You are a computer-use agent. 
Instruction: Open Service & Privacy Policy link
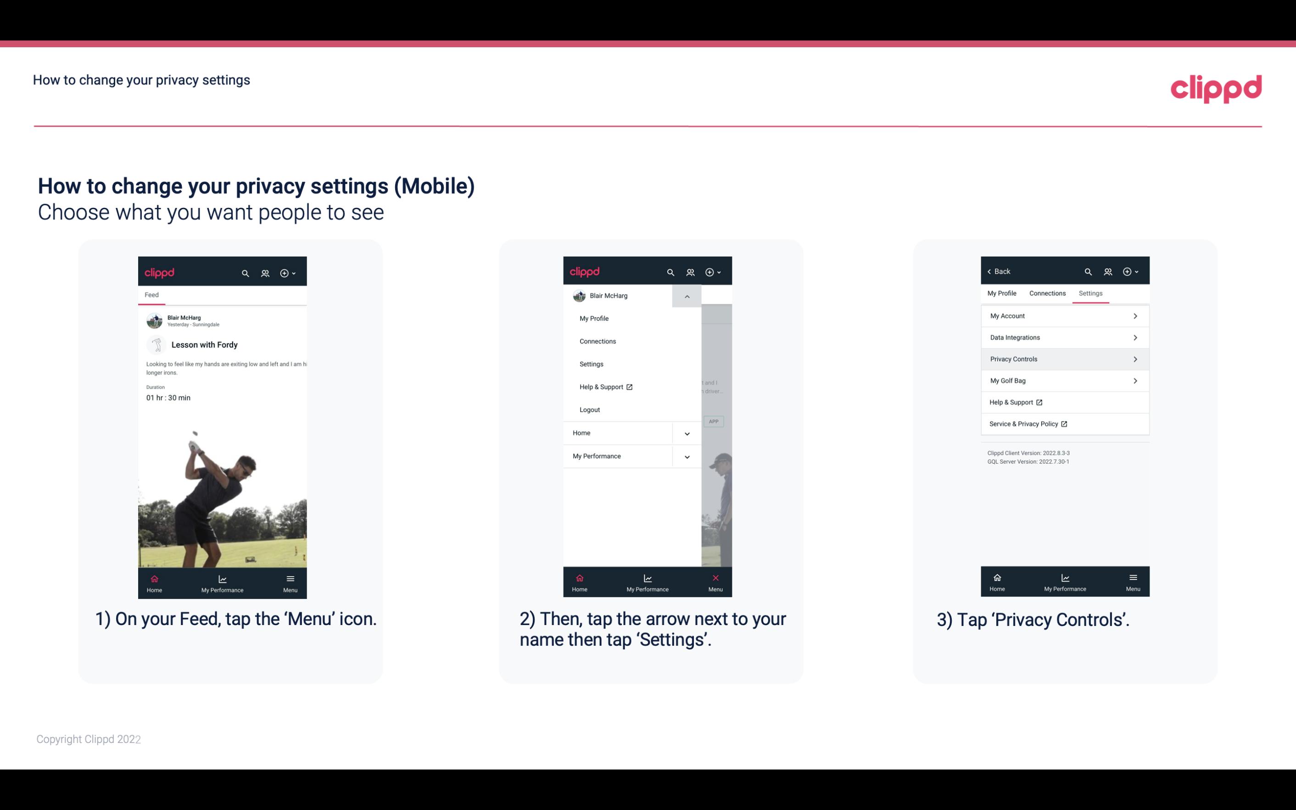click(1028, 424)
